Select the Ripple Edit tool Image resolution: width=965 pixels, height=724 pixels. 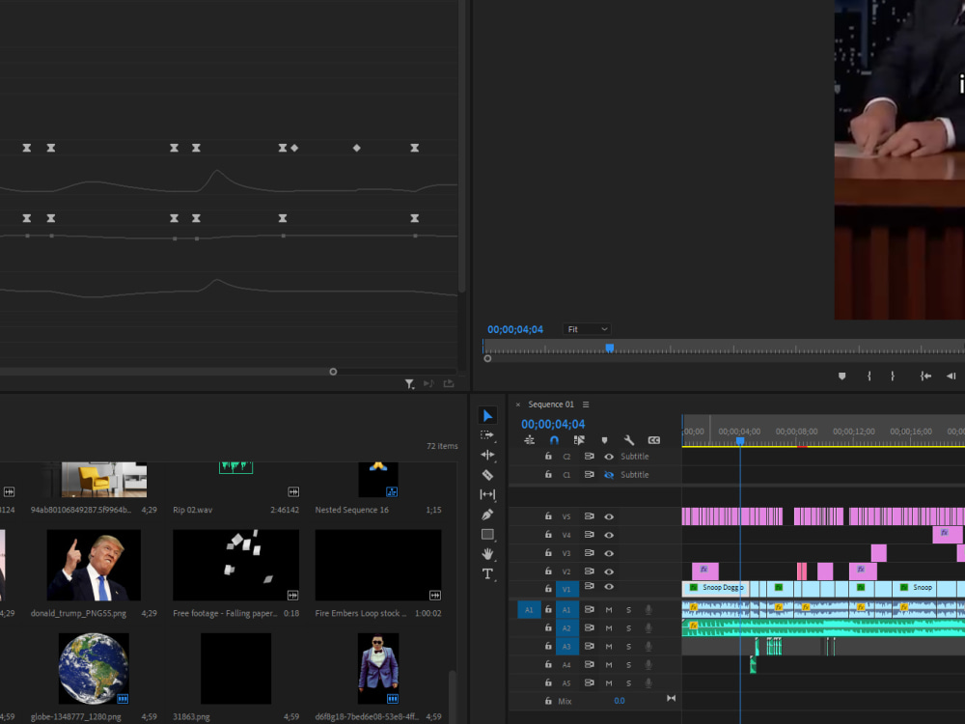(487, 455)
